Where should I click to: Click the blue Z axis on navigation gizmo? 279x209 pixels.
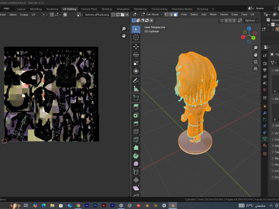[249, 28]
